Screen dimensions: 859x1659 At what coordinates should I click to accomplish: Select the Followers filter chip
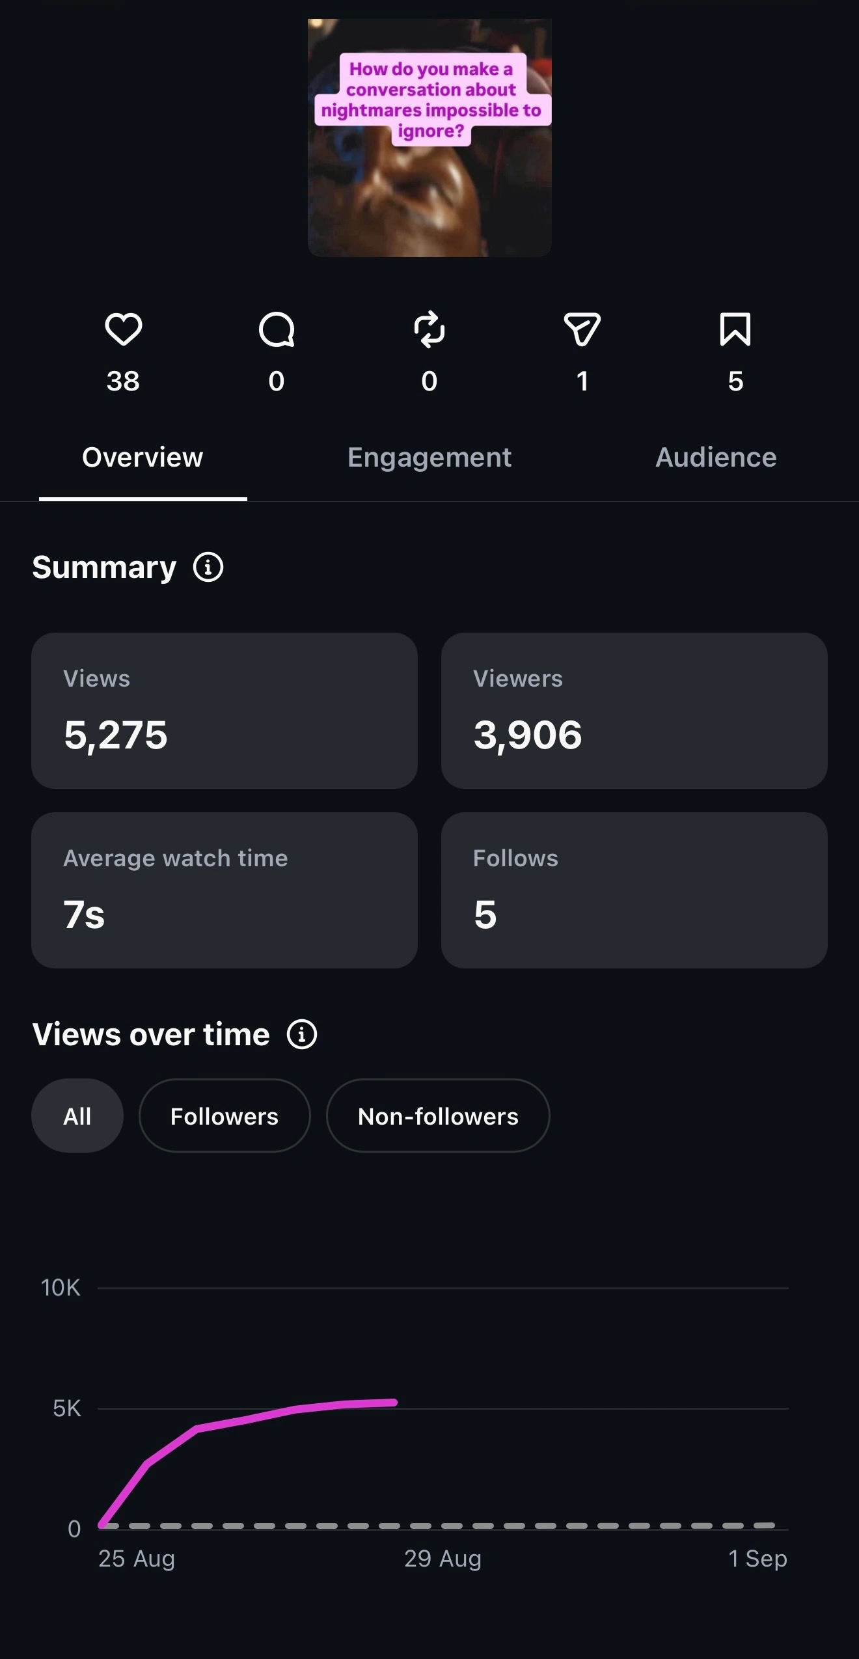click(225, 1116)
